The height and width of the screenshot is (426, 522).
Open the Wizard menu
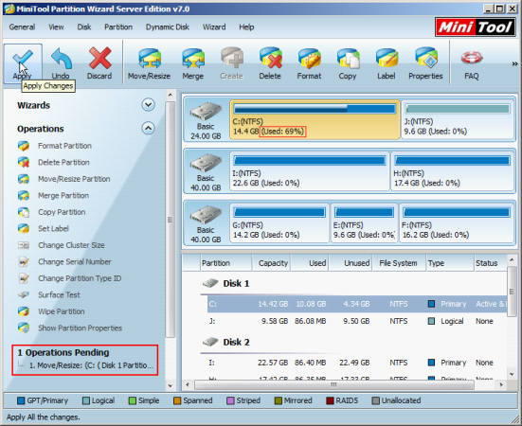click(x=214, y=27)
